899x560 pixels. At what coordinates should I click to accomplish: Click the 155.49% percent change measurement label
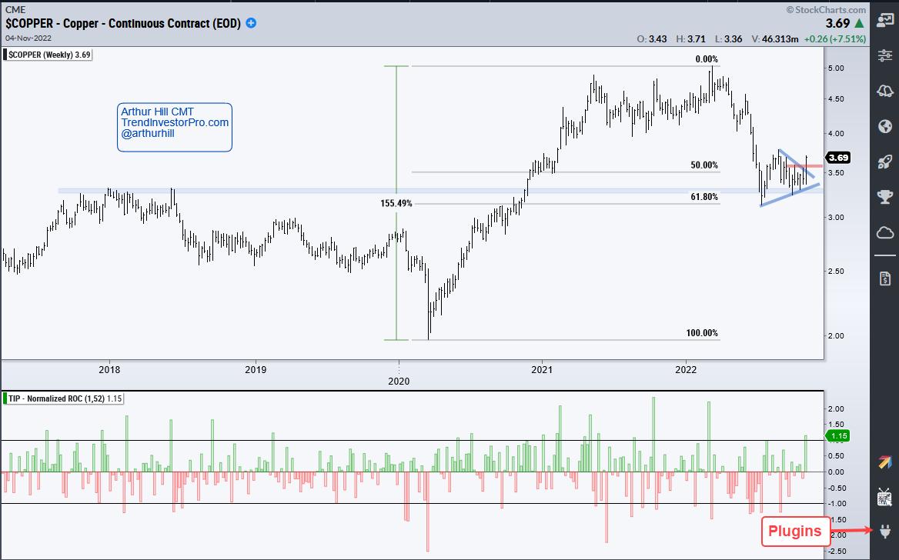tap(396, 204)
